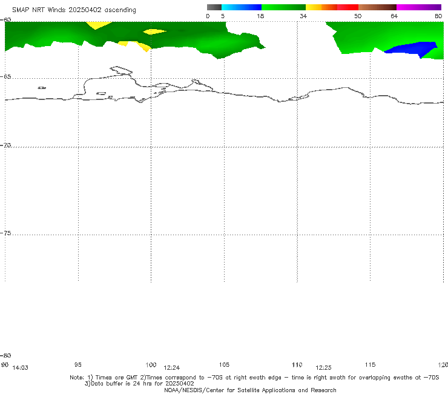Click the gray segment of the color bar

[214, 7]
